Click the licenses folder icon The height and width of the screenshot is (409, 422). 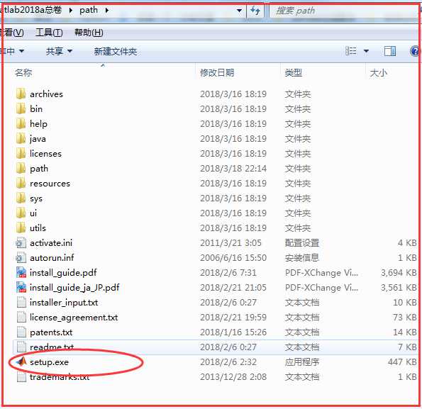click(21, 153)
